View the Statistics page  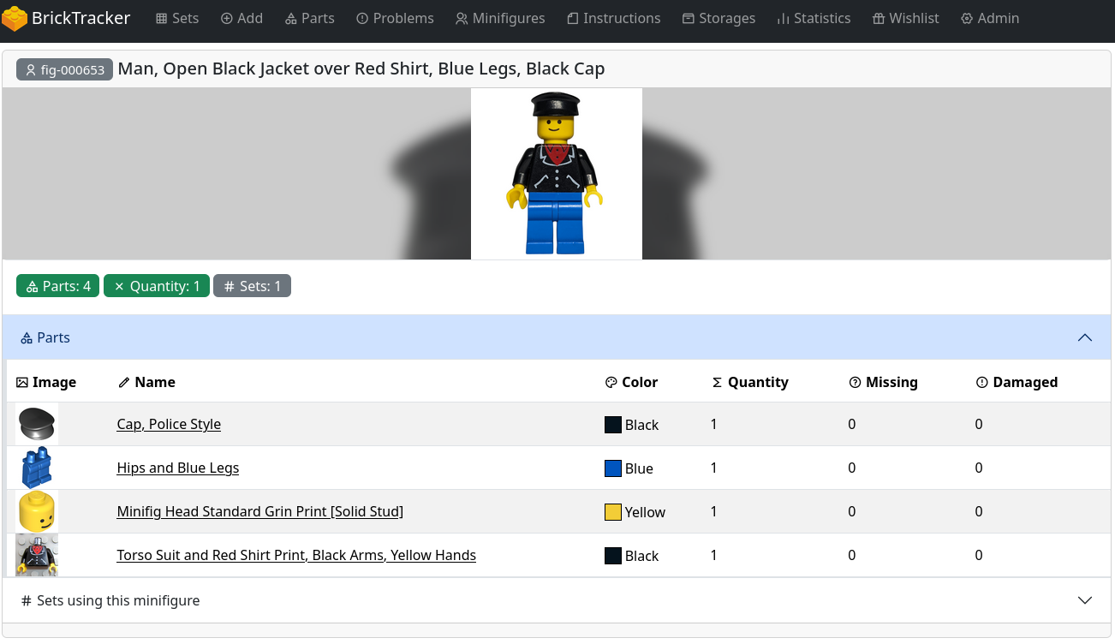[x=814, y=18]
